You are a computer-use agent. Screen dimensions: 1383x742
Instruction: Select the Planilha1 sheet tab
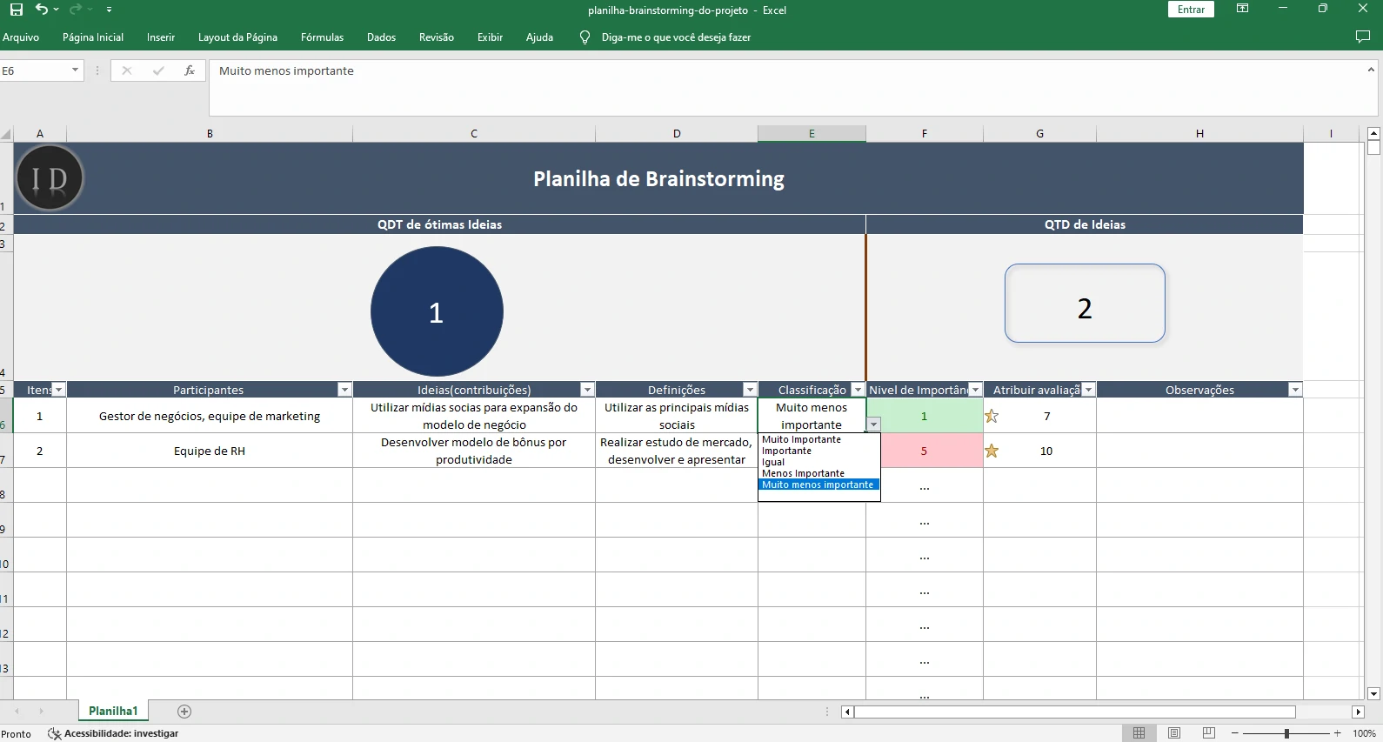coord(113,712)
